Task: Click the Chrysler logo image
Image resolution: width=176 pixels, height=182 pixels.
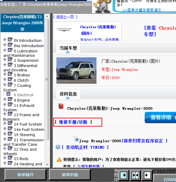Action: 64,30
